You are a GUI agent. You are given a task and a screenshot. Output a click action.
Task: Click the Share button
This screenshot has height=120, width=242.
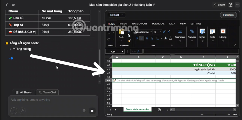tap(219, 5)
